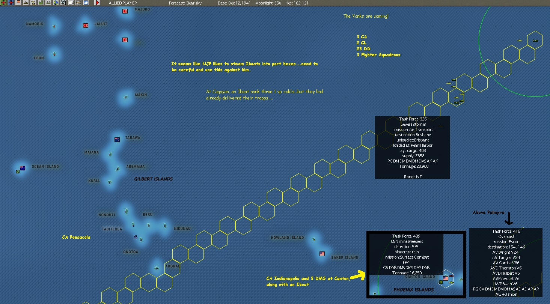Image resolution: width=550 pixels, height=304 pixels.
Task: Click 'mission:Surface Combat' tooltip line
Action: pyautogui.click(x=406, y=257)
